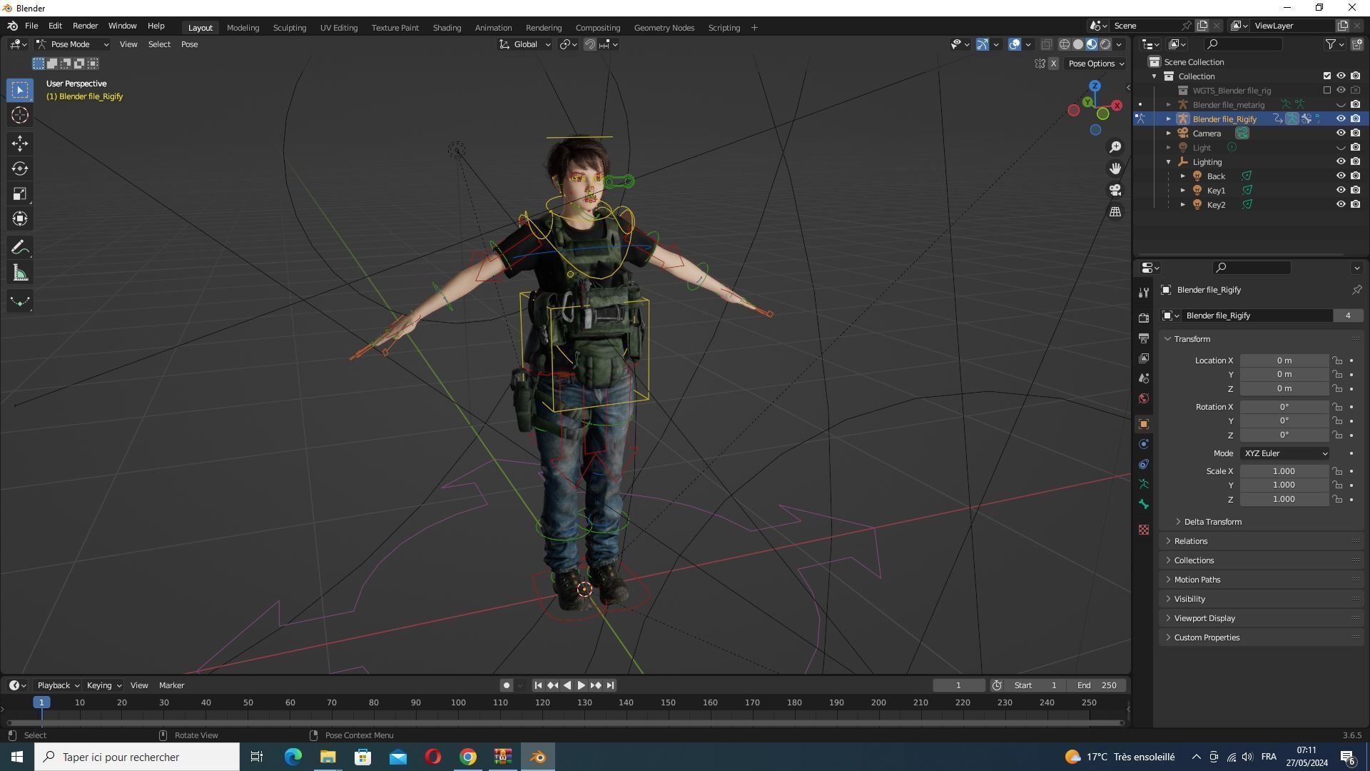Click the Scale X value slider field
1370x771 pixels.
[1283, 471]
